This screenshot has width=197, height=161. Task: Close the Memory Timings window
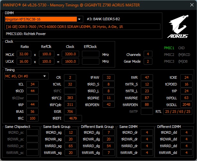click(192, 5)
